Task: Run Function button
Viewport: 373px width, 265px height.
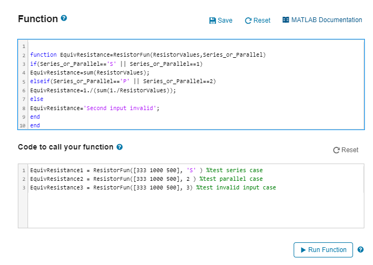Action: coord(323,250)
